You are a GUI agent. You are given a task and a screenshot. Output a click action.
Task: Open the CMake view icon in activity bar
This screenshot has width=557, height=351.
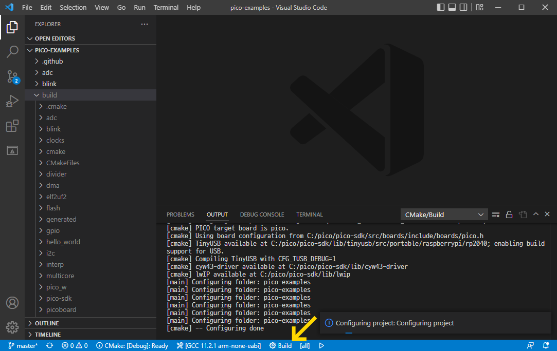pyautogui.click(x=12, y=150)
